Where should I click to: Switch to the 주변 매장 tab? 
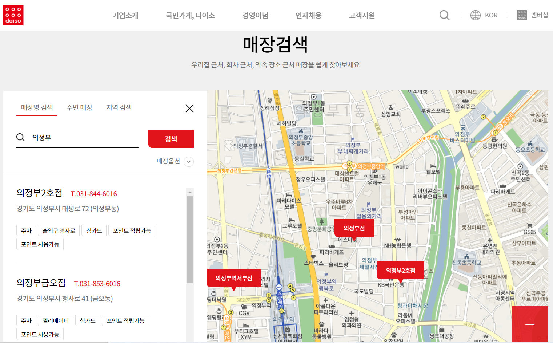pos(79,107)
